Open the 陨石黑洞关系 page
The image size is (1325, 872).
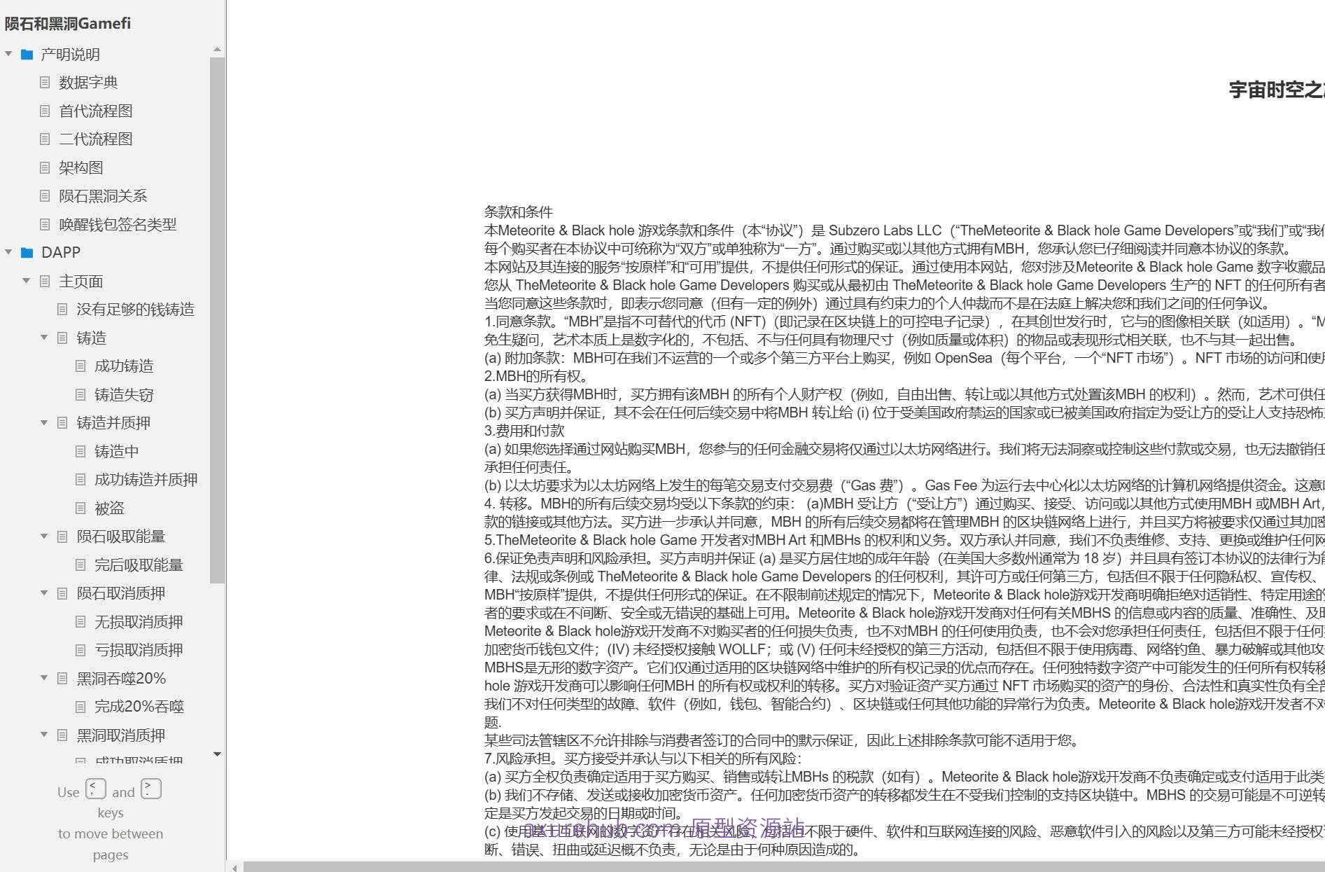pyautogui.click(x=103, y=195)
